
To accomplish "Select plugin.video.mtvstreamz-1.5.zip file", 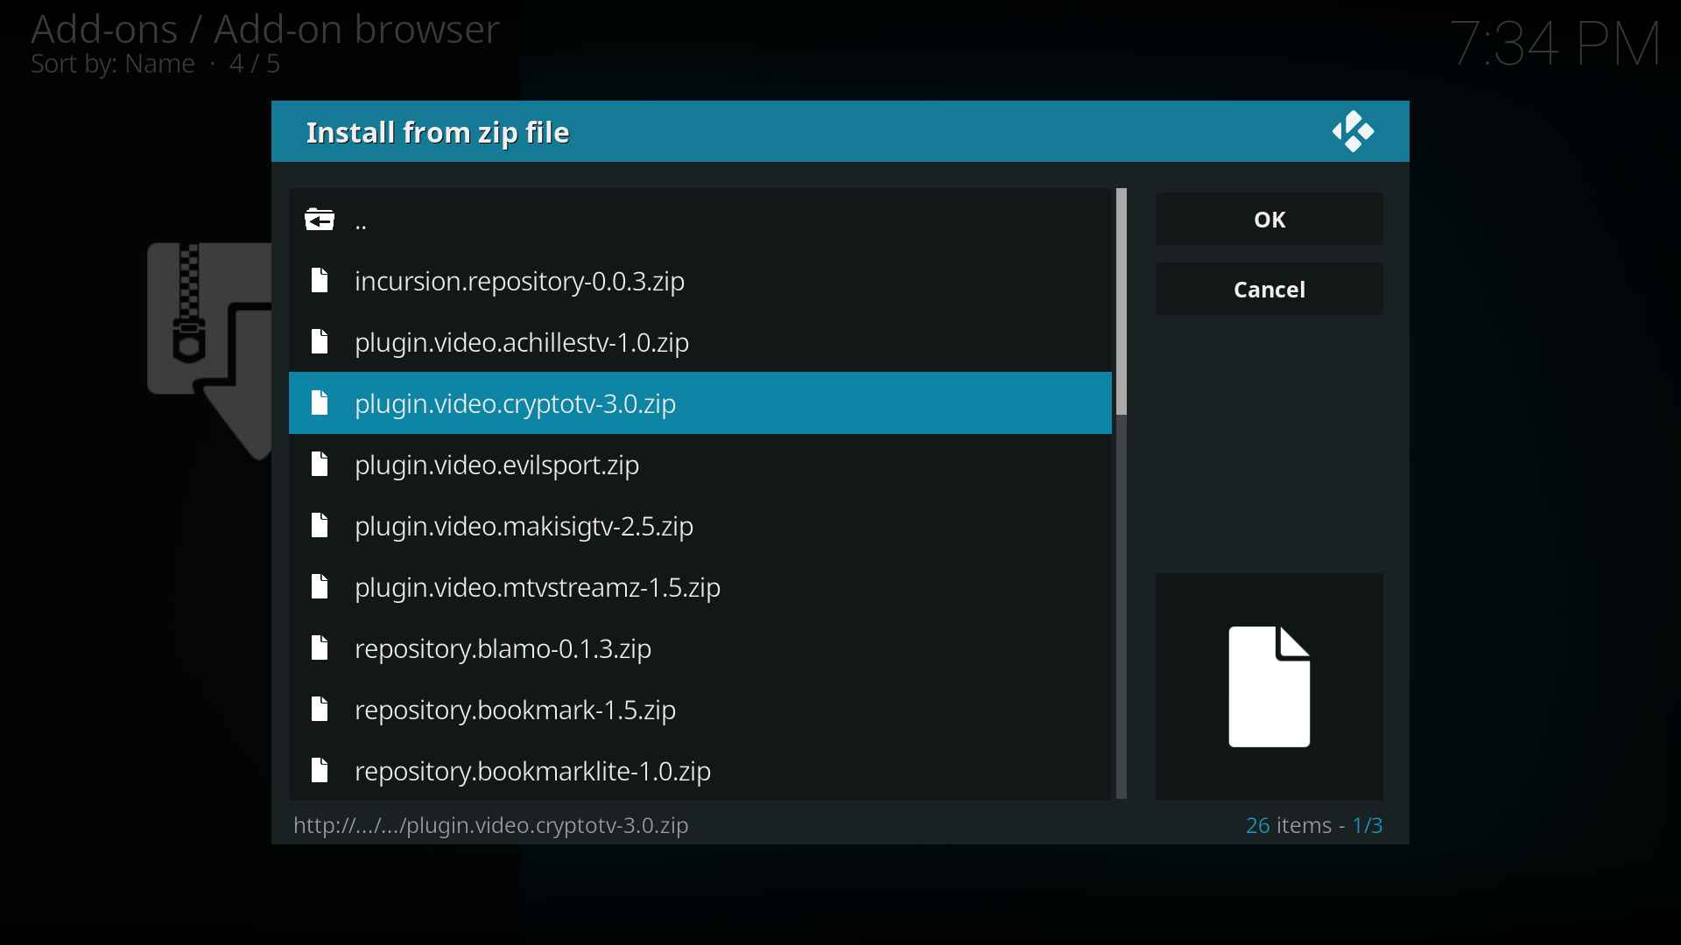I will (x=538, y=587).
